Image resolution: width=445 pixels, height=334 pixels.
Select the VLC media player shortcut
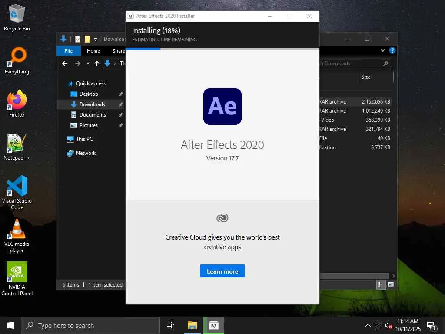17,236
